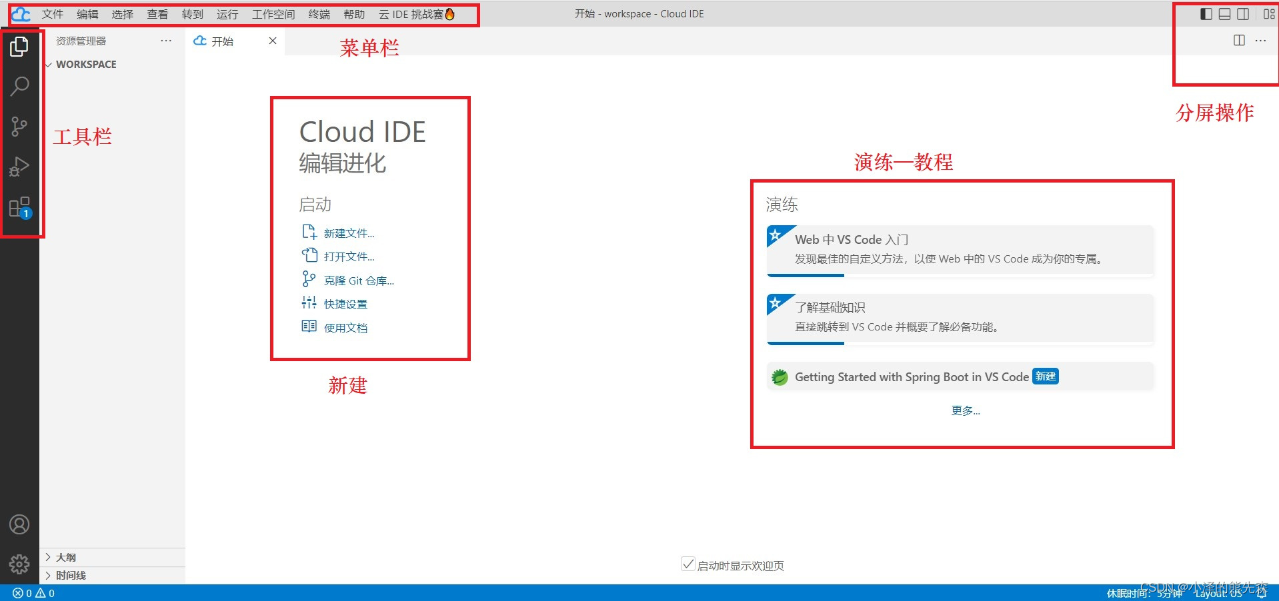
Task: Open the Search view in activity bar
Action: [19, 86]
